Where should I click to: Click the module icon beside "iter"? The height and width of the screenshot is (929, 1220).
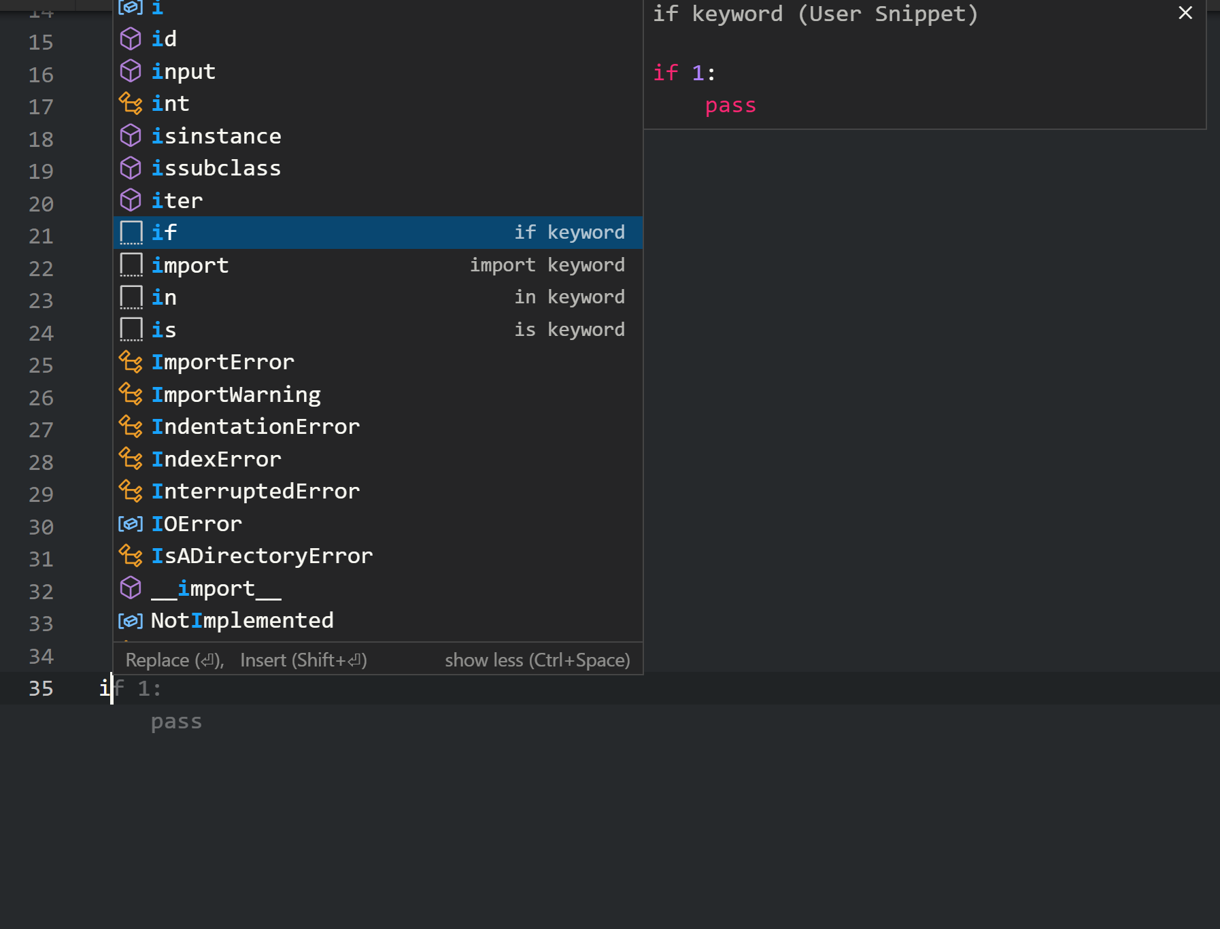tap(131, 200)
